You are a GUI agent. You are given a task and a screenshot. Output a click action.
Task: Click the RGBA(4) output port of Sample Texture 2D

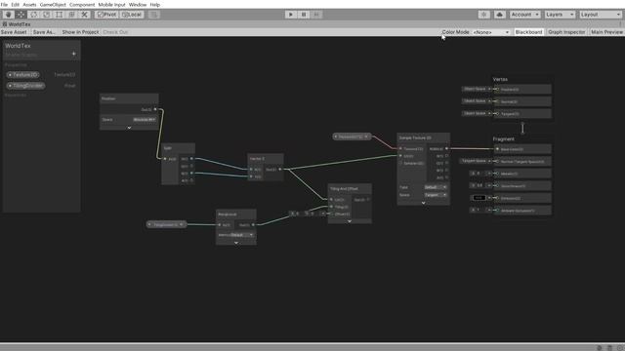click(446, 148)
